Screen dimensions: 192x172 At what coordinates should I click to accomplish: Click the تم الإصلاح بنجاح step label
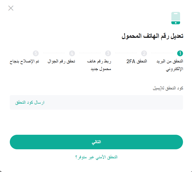(x=24, y=61)
